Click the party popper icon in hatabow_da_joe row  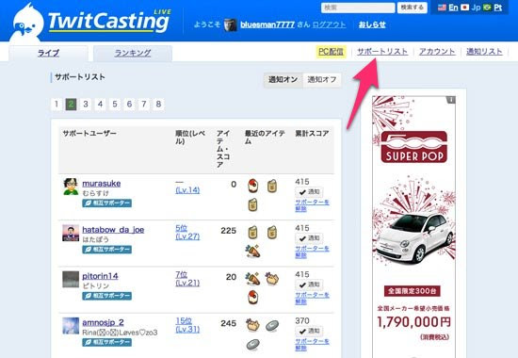[x=252, y=251]
